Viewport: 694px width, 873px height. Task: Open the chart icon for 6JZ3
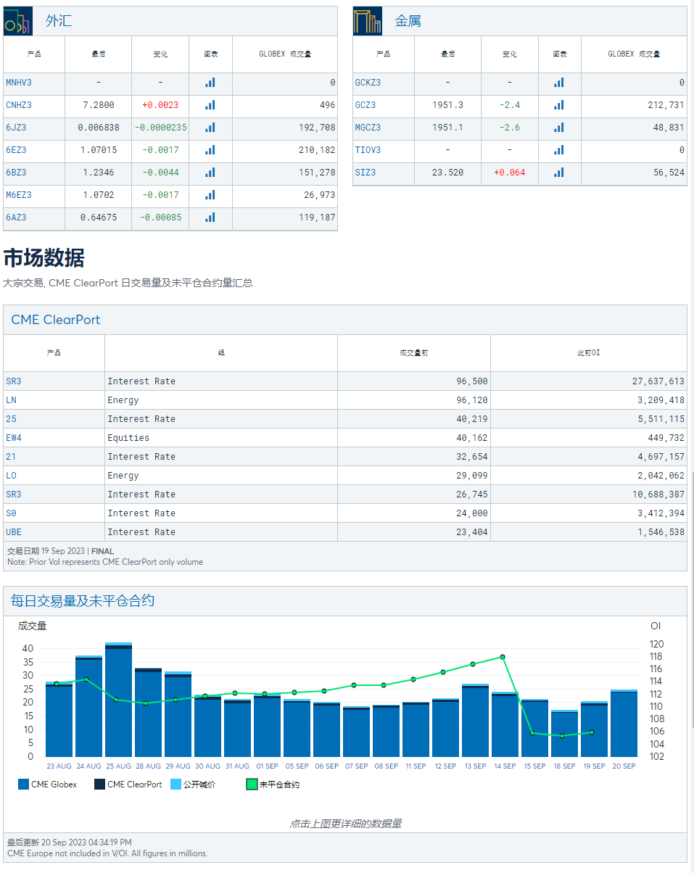210,128
